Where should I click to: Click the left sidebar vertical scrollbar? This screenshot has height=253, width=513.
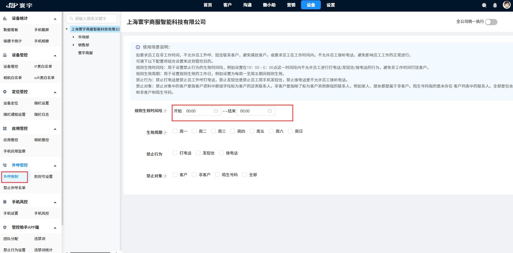[62, 119]
